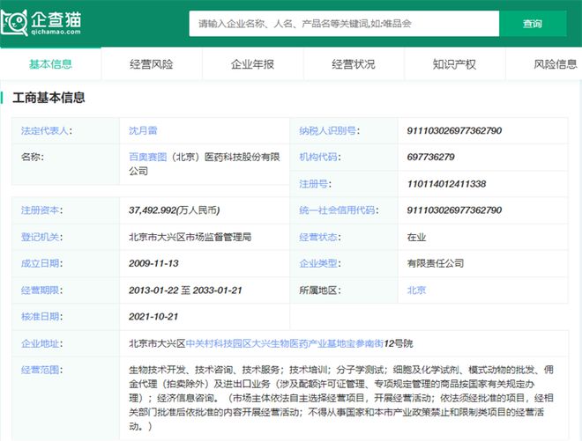Open the 企业年报 tab
The height and width of the screenshot is (441, 582).
(x=252, y=64)
